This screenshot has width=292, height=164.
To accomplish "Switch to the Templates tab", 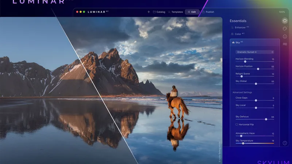I will coord(175,12).
